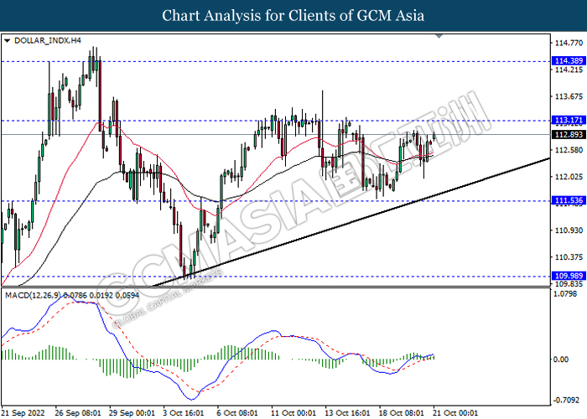This screenshot has height=419, width=587.
Task: Click the 113.675 price axis value
Action: [569, 96]
